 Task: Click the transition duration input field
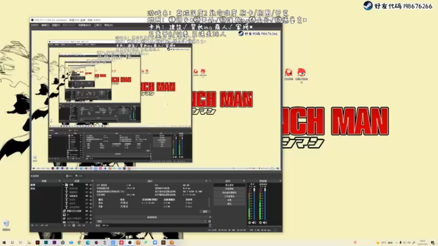pos(155,225)
